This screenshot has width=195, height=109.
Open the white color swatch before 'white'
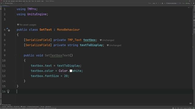(x=71, y=71)
